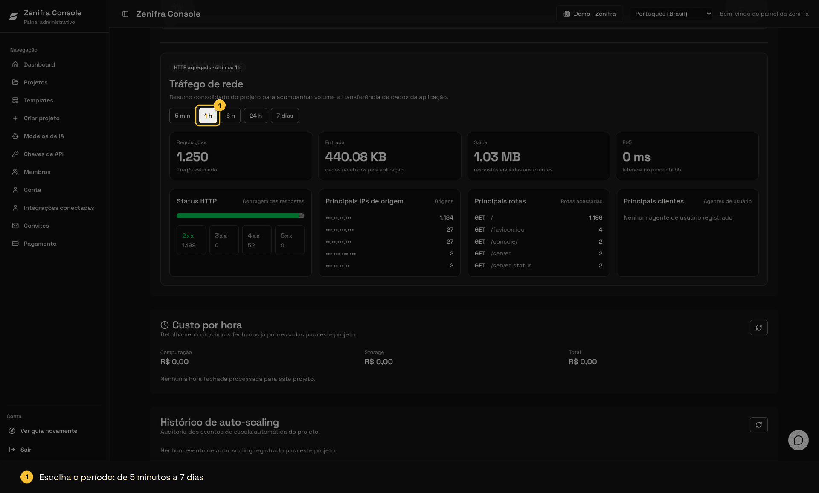Refresh the Custo por hora section
This screenshot has height=493, width=819.
pos(758,328)
